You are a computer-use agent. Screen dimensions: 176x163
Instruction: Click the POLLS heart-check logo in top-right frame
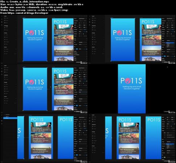point(120,33)
